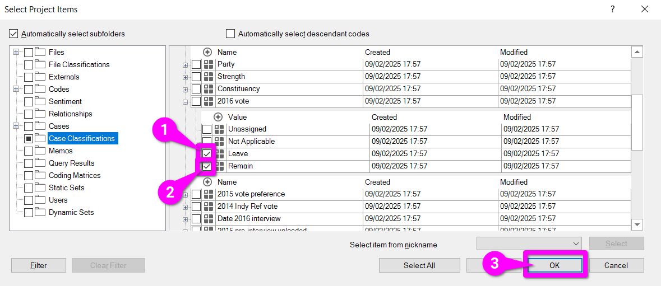Viewport: 661px width, 286px height.
Task: Select the Relationships tree item
Action: (70, 114)
